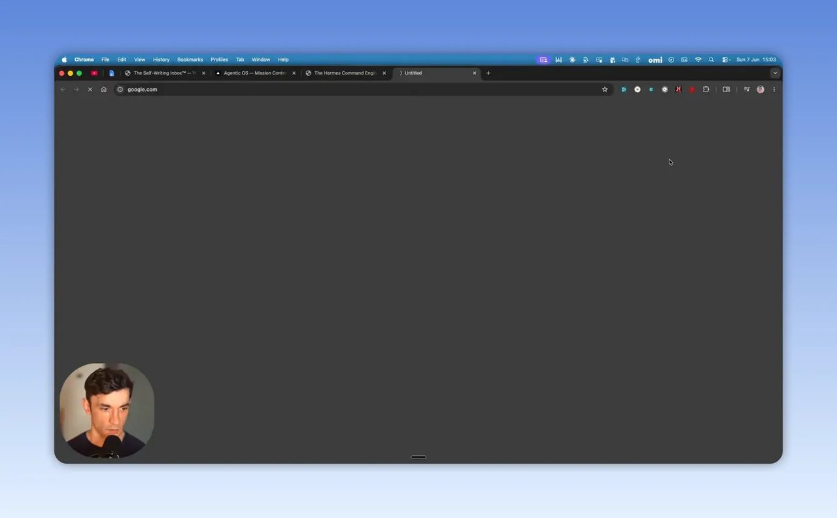Click the Chrome profile avatar
The width and height of the screenshot is (837, 518).
760,90
